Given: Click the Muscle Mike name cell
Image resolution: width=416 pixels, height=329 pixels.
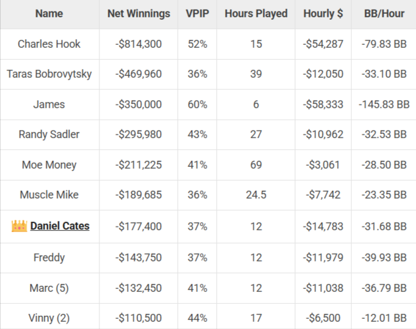Looking at the screenshot, I should tap(49, 194).
